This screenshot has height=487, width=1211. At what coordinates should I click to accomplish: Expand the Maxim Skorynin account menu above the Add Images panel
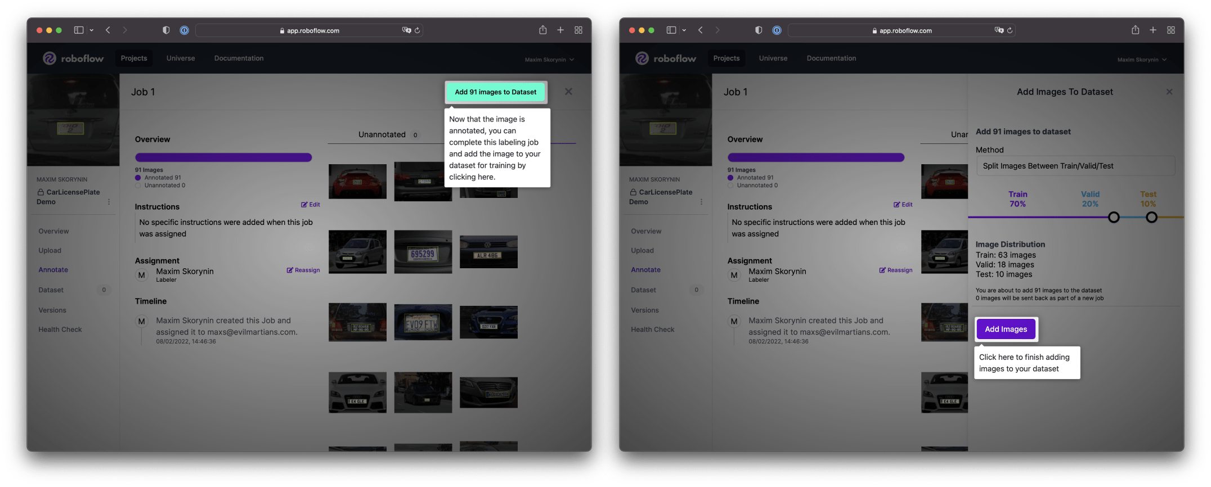(x=1141, y=60)
